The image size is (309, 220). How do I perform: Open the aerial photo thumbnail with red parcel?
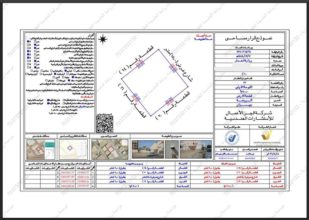click(110, 149)
